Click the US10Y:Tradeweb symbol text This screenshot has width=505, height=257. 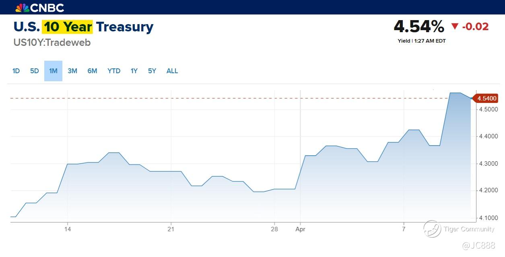tap(52, 43)
